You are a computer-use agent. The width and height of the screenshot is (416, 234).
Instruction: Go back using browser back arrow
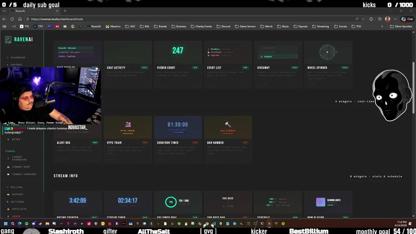[4, 19]
